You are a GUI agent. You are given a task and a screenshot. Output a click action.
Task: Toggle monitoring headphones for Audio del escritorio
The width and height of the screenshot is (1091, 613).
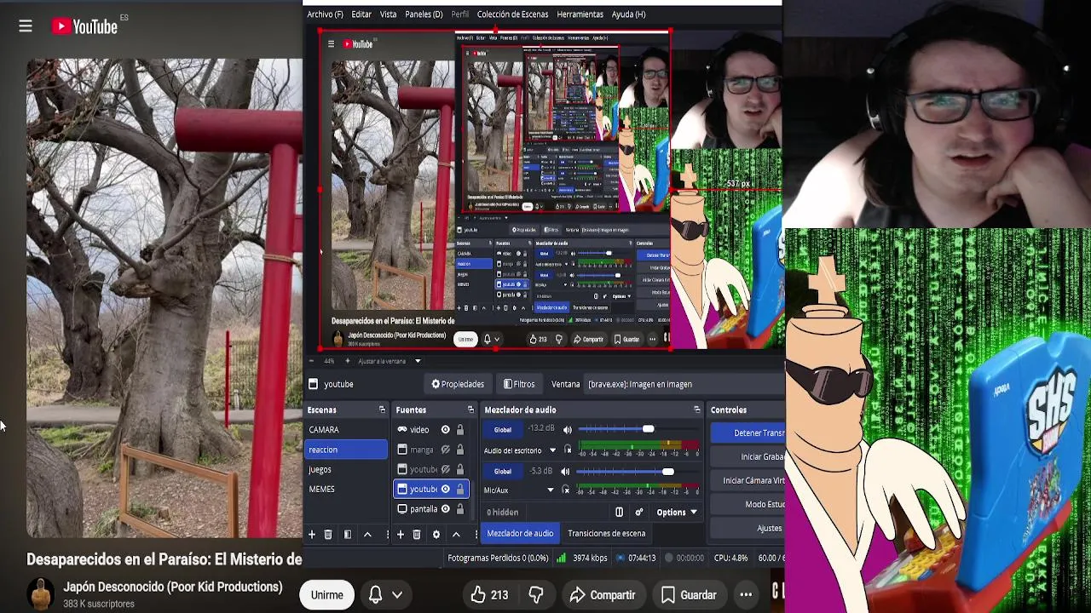click(x=569, y=450)
